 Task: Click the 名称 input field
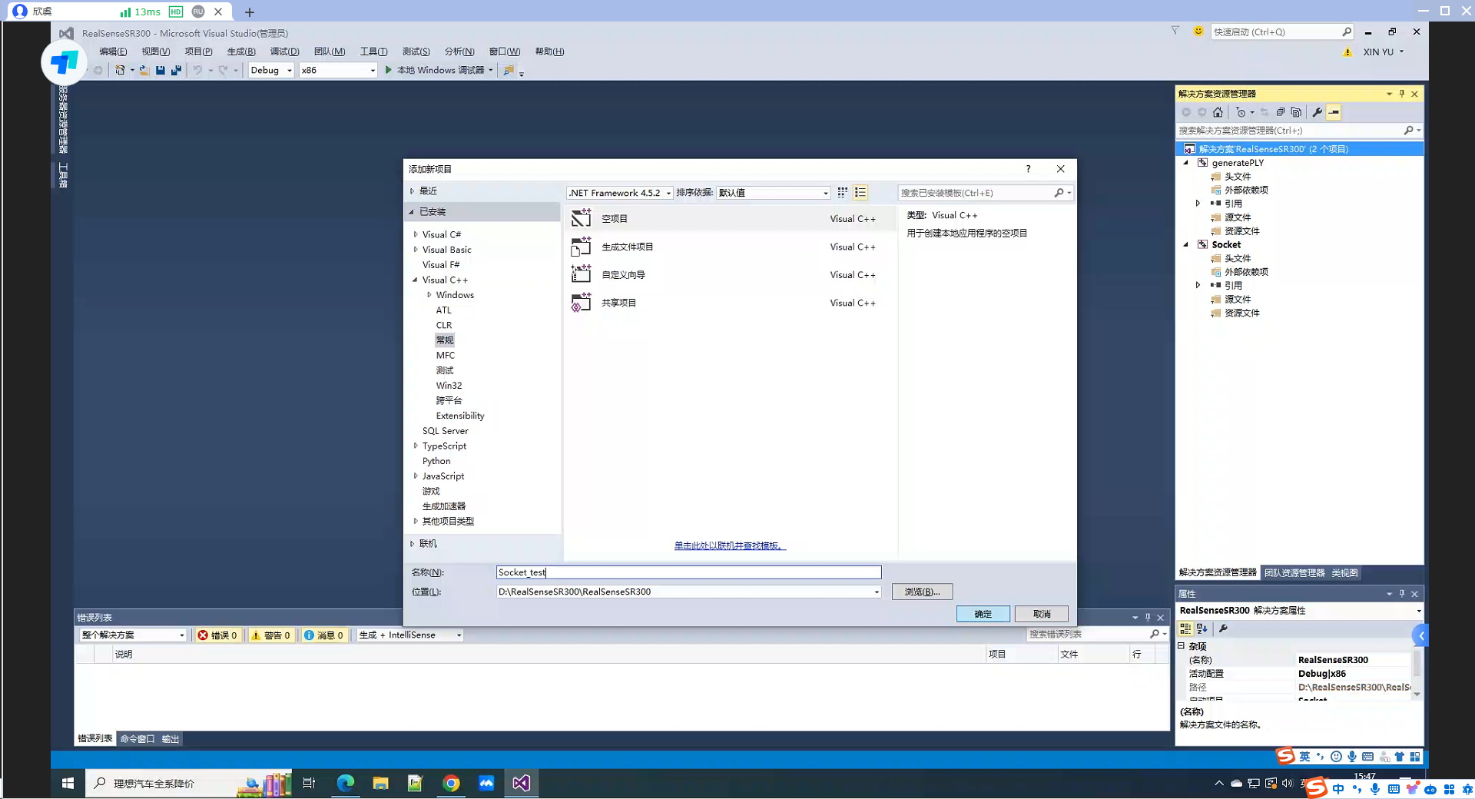[x=689, y=572]
